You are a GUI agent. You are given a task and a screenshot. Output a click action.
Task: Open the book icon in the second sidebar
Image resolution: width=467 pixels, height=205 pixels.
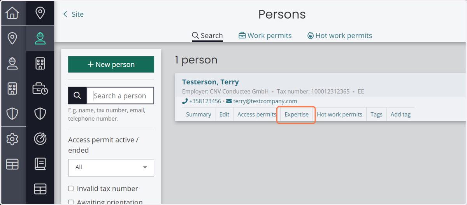pos(40,163)
